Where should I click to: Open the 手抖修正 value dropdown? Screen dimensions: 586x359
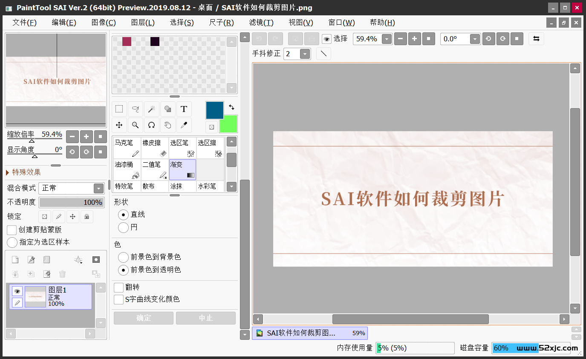tap(305, 54)
